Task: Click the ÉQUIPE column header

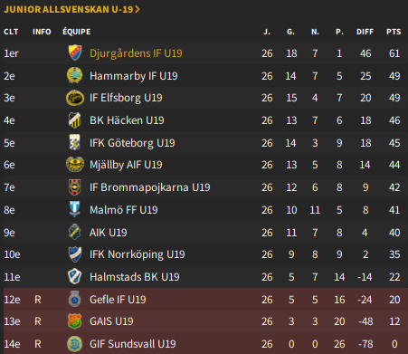Action: click(77, 32)
